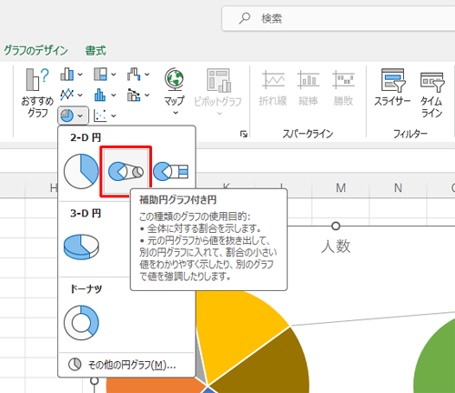Click the スライサー (Slicer) button
The image size is (455, 393).
[x=392, y=87]
